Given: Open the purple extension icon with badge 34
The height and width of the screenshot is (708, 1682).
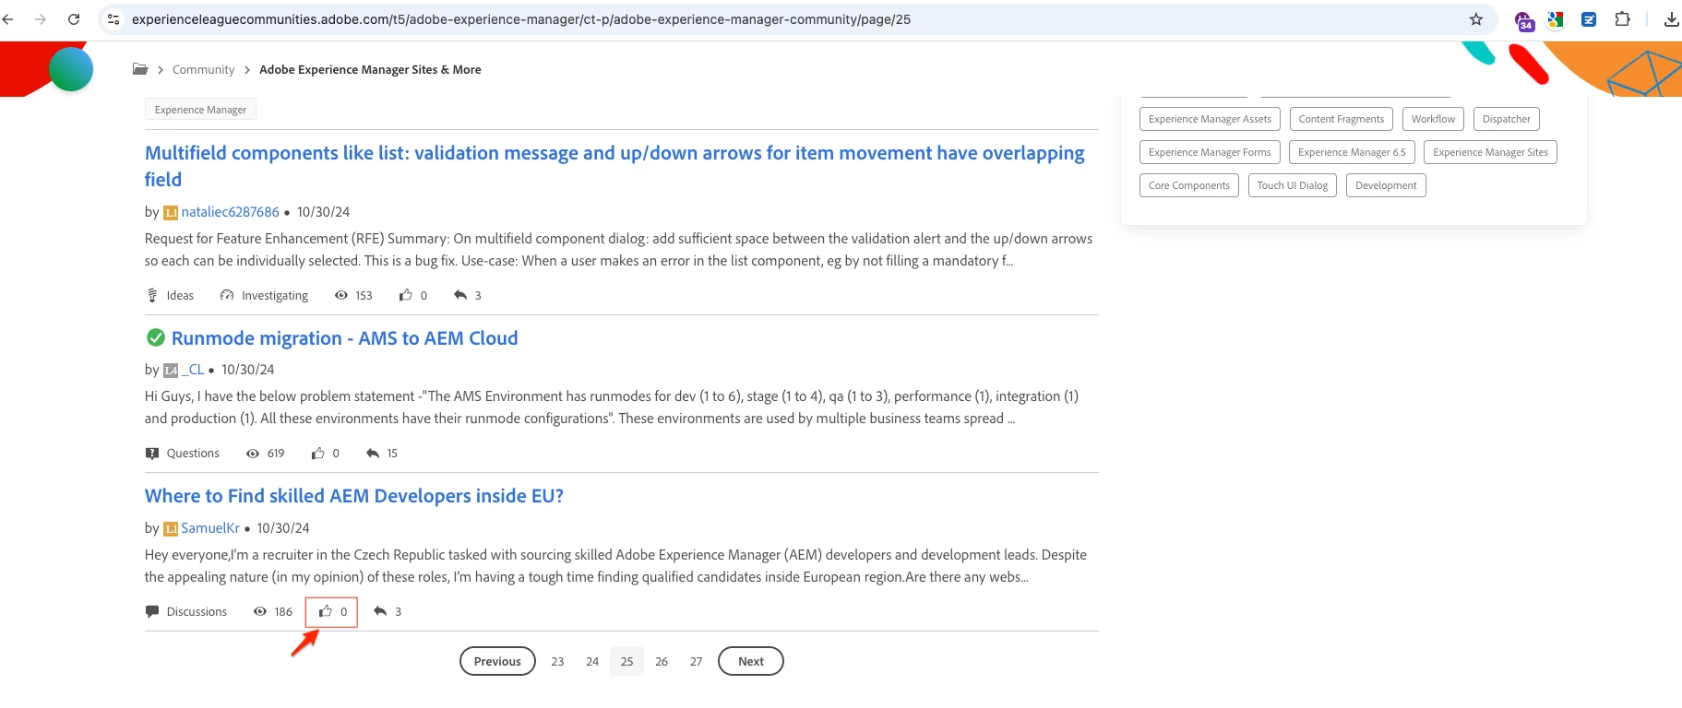Looking at the screenshot, I should (1524, 20).
